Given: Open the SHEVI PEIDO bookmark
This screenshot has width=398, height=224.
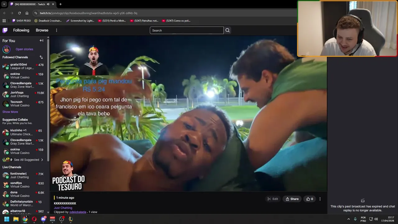Looking at the screenshot, I should [21, 21].
